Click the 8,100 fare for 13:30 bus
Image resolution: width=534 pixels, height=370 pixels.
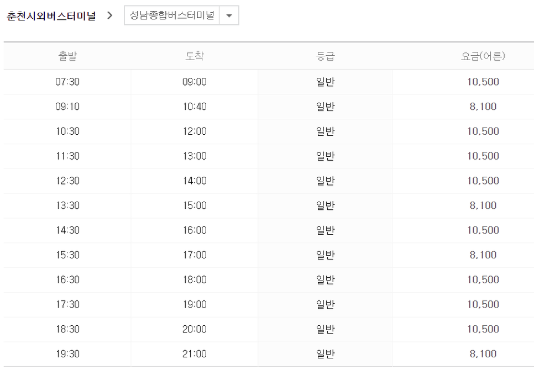483,205
